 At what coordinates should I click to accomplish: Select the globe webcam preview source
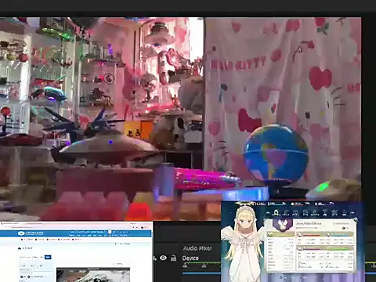[x=283, y=110]
